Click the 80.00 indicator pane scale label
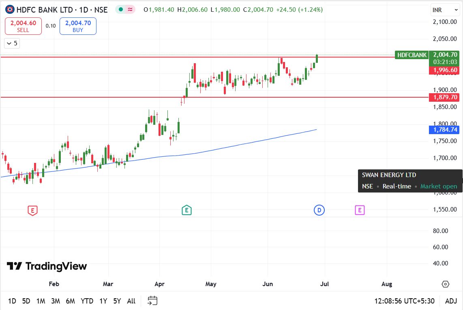463x310 pixels. click(x=440, y=231)
